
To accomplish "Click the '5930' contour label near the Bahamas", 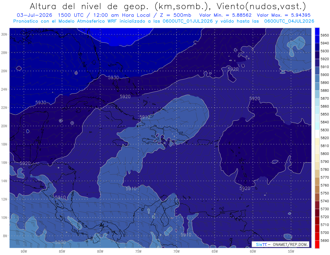I will point(113,78).
